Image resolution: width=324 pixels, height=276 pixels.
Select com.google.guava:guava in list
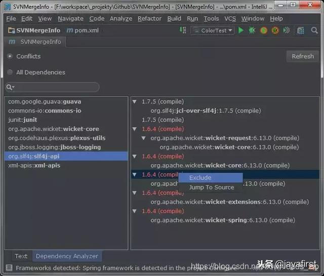(x=66, y=101)
